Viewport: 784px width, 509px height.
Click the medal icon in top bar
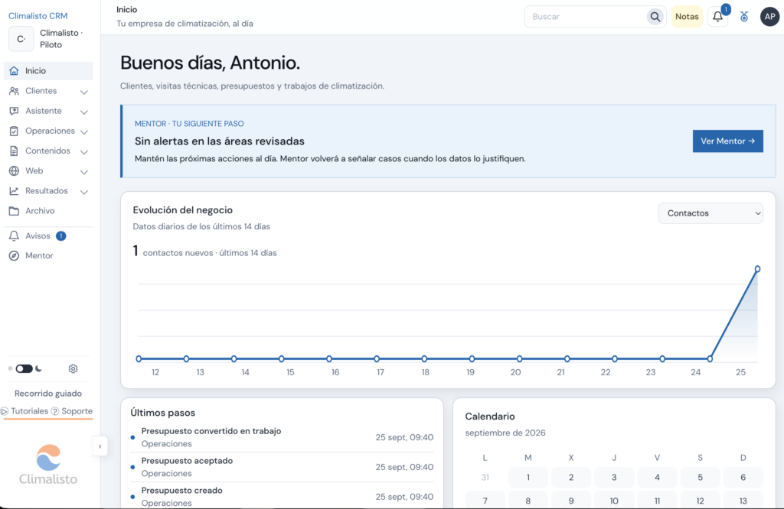744,17
